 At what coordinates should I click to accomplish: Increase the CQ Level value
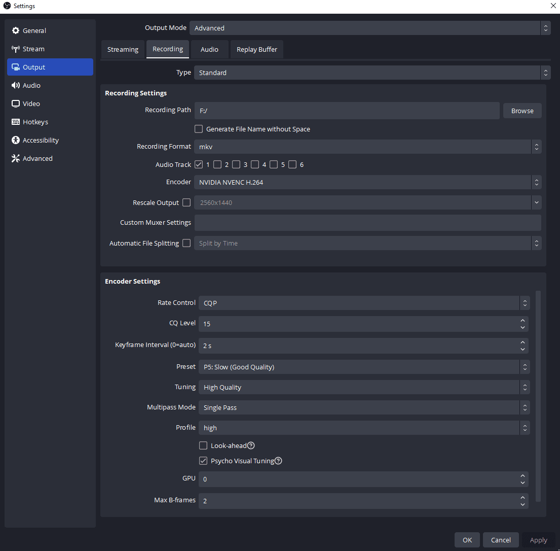(x=522, y=320)
